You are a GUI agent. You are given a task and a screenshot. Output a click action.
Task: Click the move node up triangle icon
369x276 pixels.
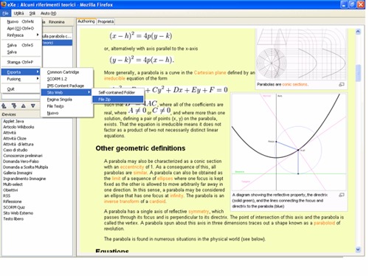(24, 106)
